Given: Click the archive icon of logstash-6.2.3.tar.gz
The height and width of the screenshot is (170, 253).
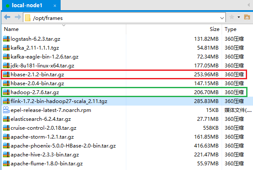Looking at the screenshot, I should pos(6,39).
